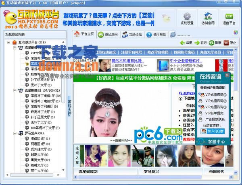Viewport: 242px width, 185px height.
Task: Click VIP充值咨询① QQ contact
Action: [213, 95]
